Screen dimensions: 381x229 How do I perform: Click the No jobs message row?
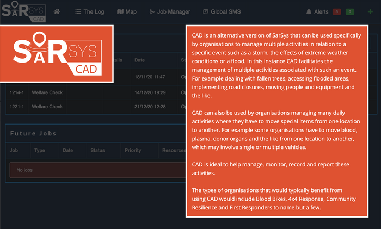(97, 170)
